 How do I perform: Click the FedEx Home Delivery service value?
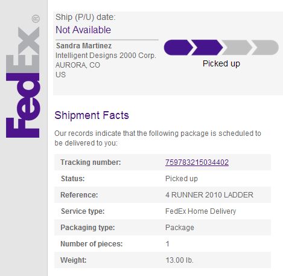point(200,211)
